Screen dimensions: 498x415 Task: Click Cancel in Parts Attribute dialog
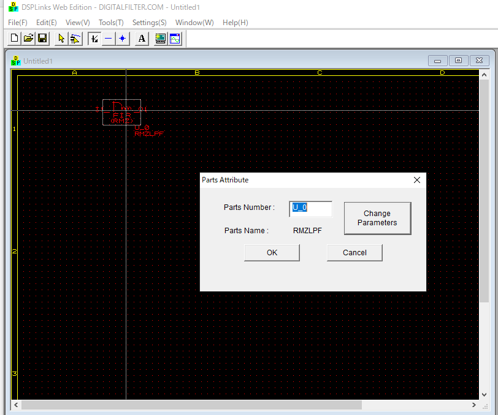click(354, 253)
